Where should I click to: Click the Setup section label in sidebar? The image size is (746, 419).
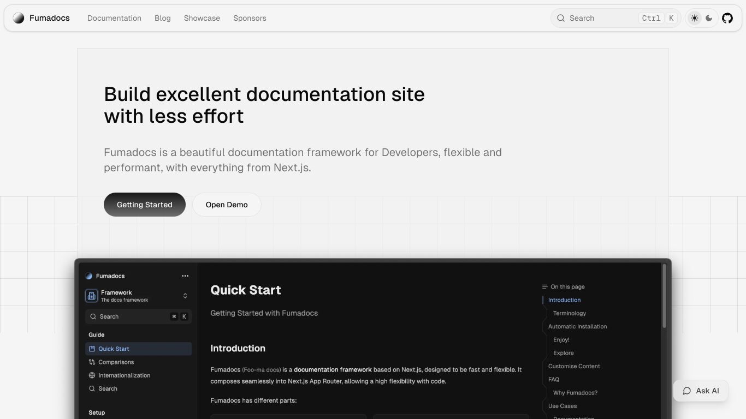[97, 412]
